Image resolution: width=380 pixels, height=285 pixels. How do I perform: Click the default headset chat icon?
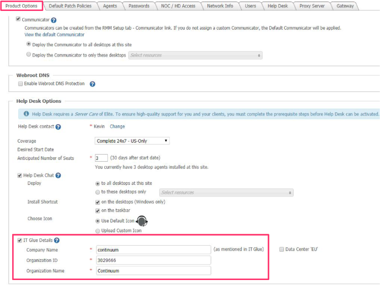pos(142,221)
